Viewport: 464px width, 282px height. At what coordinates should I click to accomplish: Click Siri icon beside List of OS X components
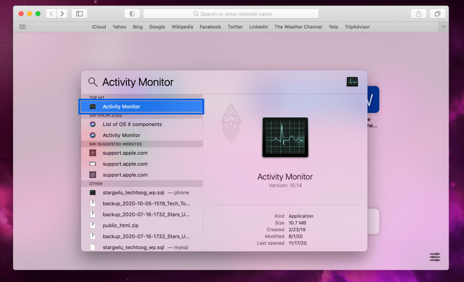[x=92, y=124]
